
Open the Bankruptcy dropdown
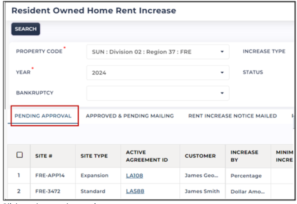pos(158,93)
